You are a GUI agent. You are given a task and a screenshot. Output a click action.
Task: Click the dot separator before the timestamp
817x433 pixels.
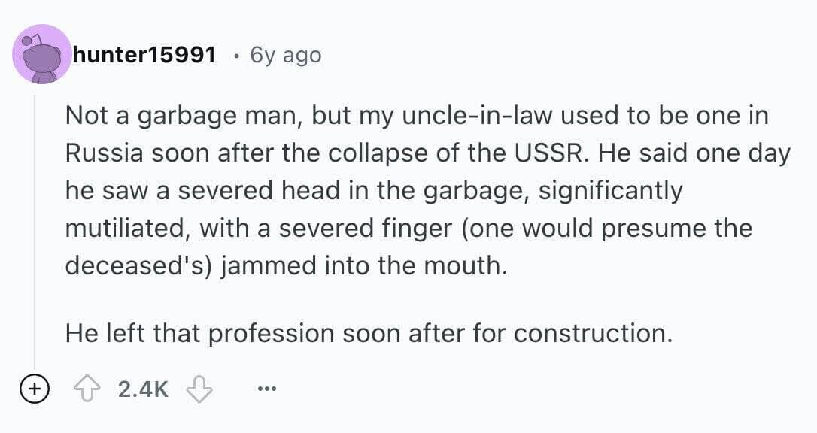(x=237, y=55)
